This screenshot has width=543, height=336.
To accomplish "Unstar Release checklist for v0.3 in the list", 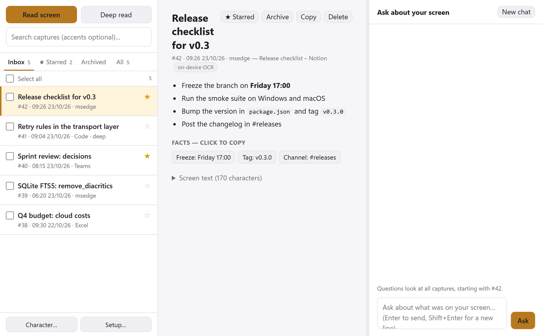I will pyautogui.click(x=147, y=97).
